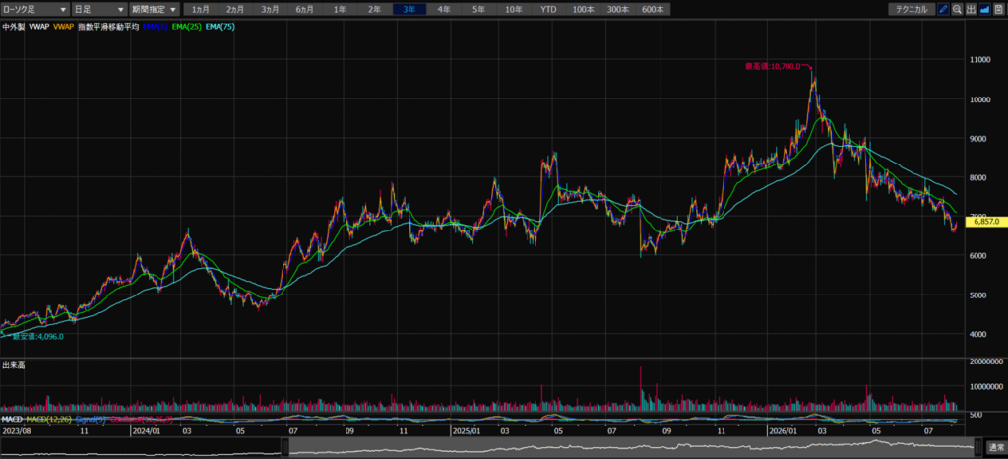Select the 2ヵ月 period
Screen dimensions: 1008x459
235,10
